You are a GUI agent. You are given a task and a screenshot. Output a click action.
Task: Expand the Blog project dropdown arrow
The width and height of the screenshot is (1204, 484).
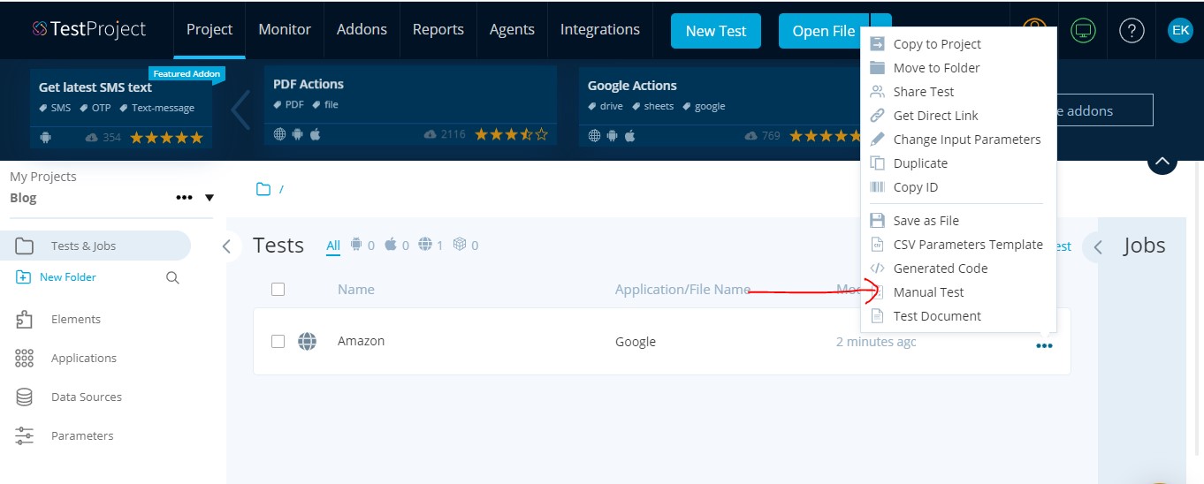(x=210, y=198)
